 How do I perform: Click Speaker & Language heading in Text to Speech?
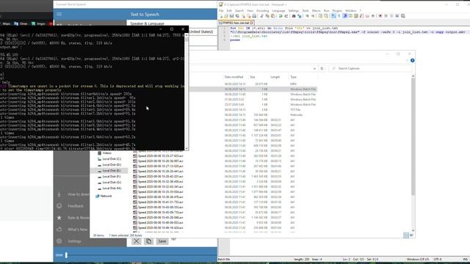147,23
